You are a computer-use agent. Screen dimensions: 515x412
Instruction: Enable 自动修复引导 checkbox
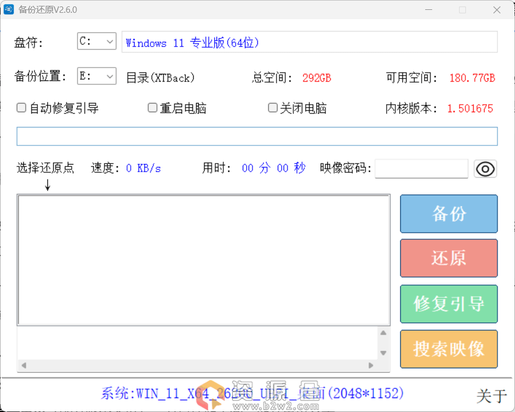point(22,108)
